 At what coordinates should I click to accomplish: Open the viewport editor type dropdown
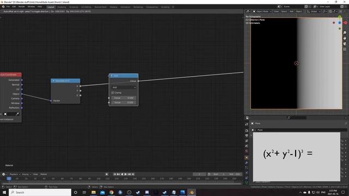click(249, 11)
